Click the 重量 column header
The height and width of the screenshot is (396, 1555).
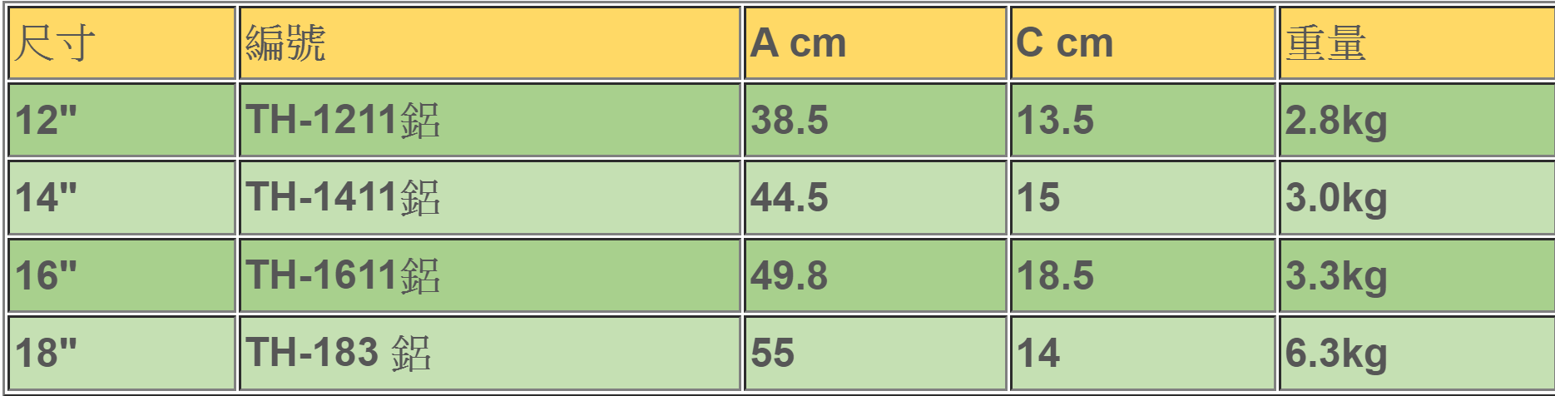coord(1417,43)
